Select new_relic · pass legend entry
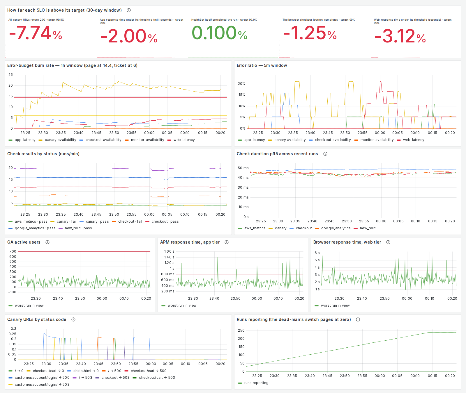The height and width of the screenshot is (393, 466). (x=78, y=228)
